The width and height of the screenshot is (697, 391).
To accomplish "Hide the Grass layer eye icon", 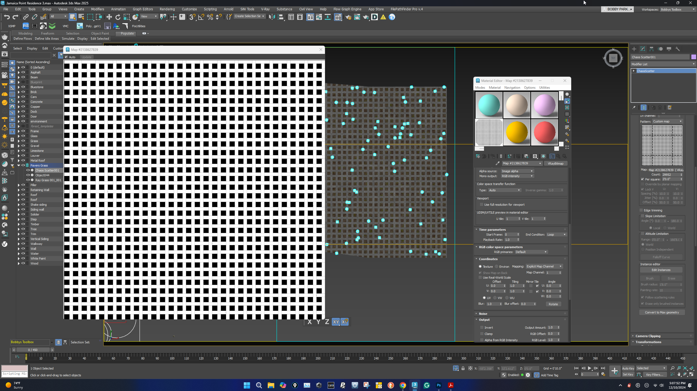I will [x=23, y=141].
